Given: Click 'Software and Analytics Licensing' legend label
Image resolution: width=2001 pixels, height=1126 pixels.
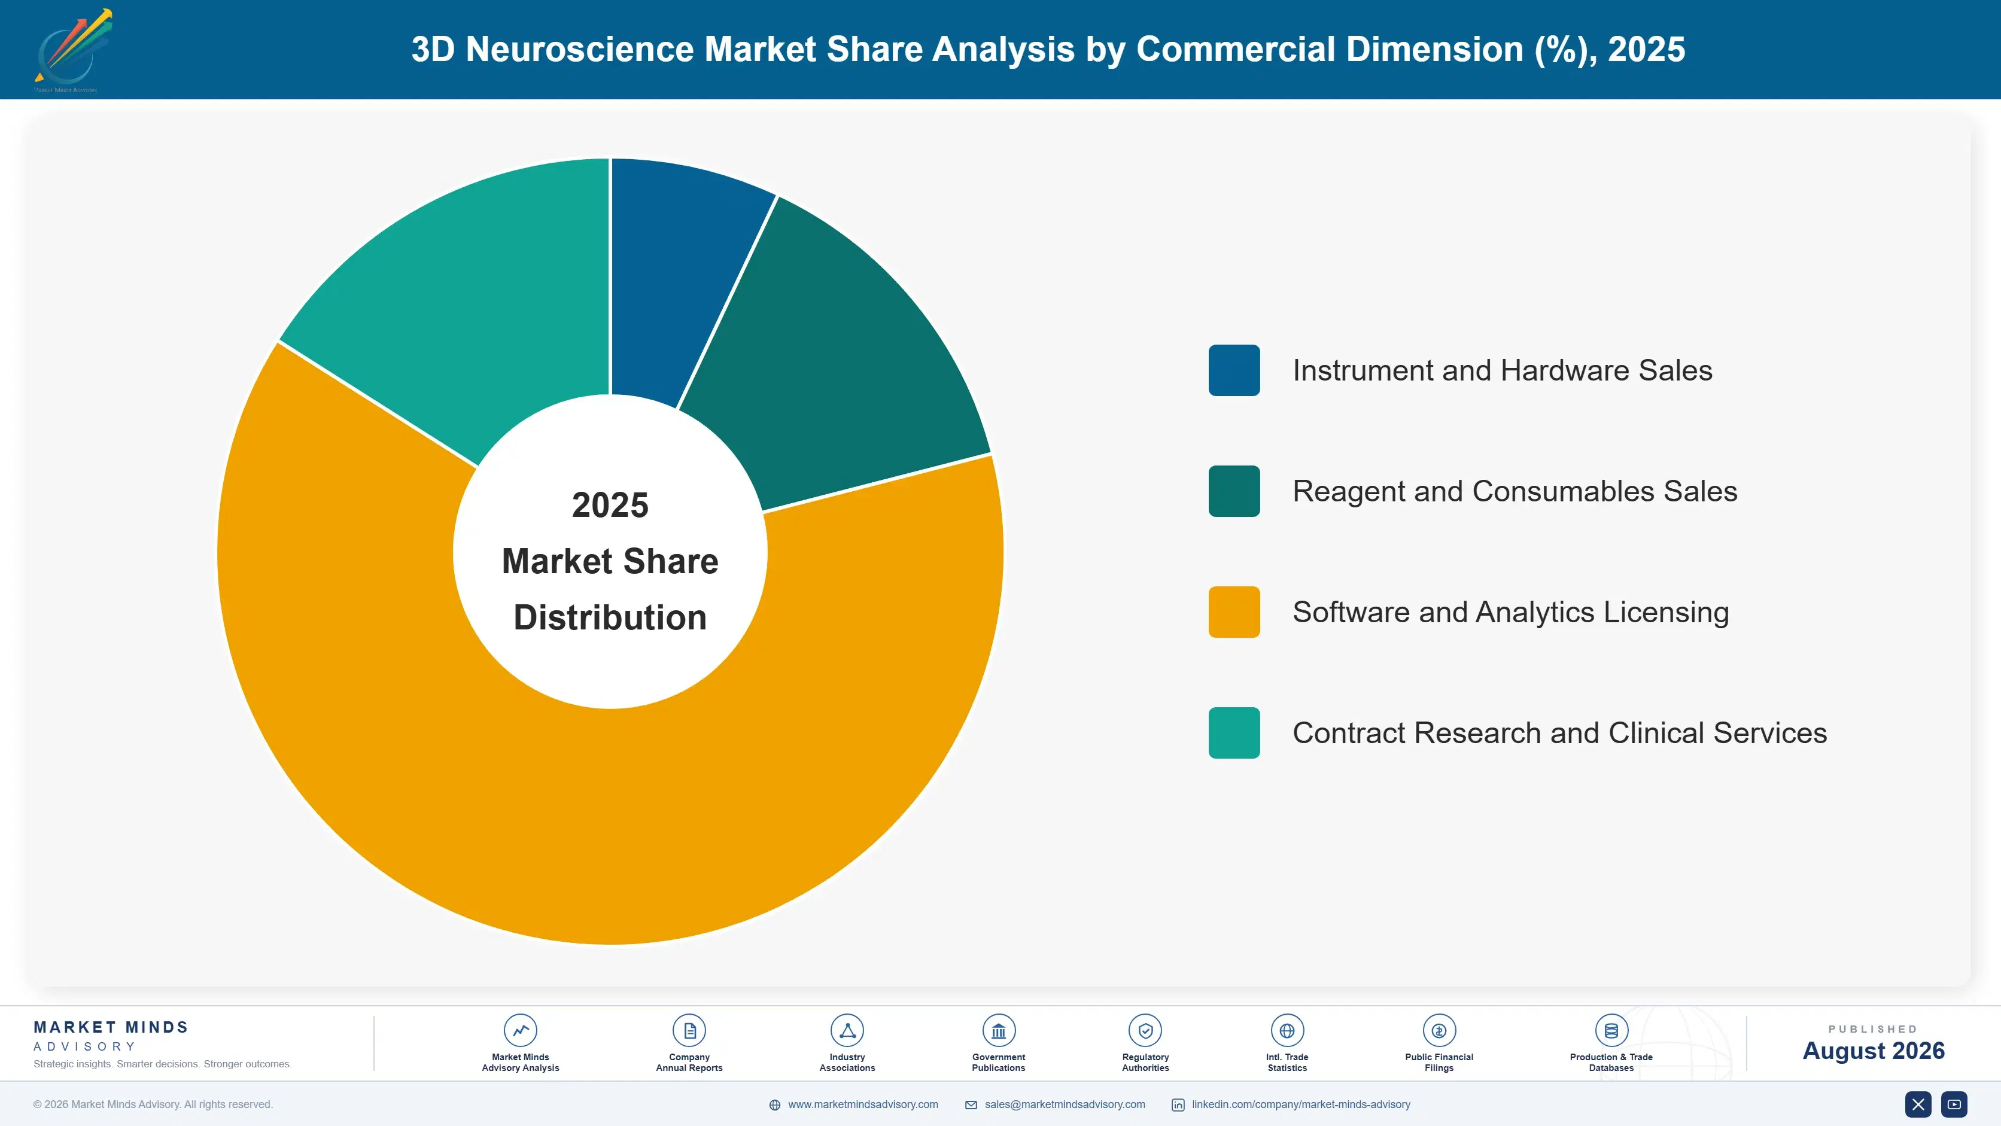Looking at the screenshot, I should click(x=1511, y=612).
